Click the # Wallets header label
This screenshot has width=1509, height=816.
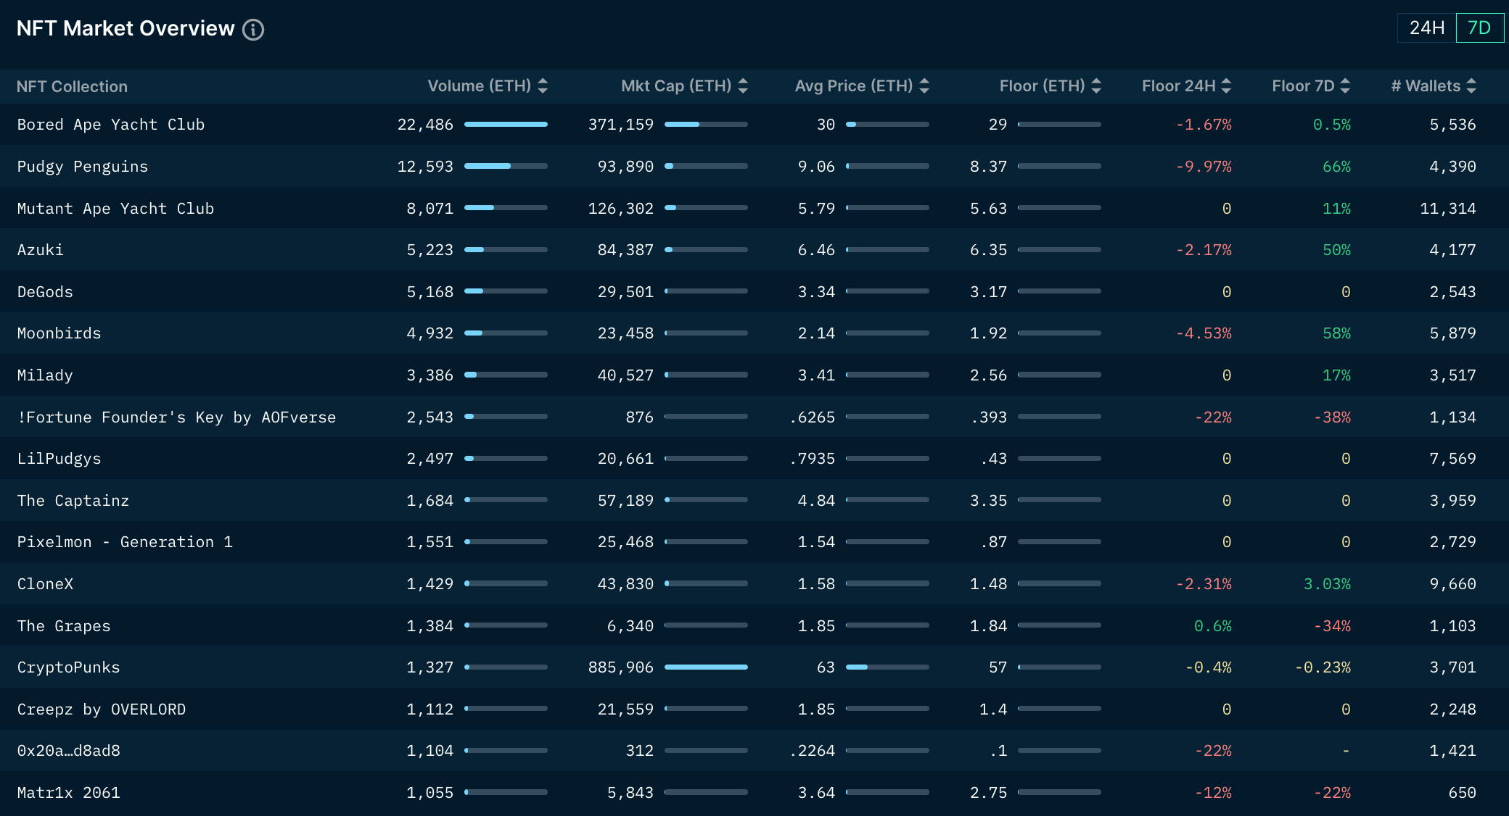click(x=1426, y=86)
